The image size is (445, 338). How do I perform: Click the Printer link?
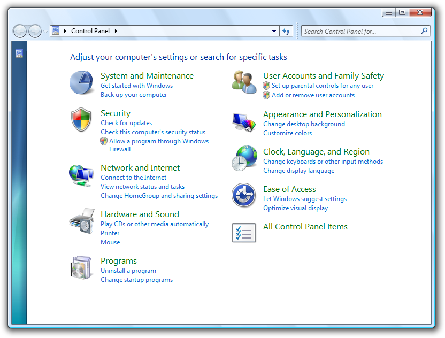click(x=110, y=233)
